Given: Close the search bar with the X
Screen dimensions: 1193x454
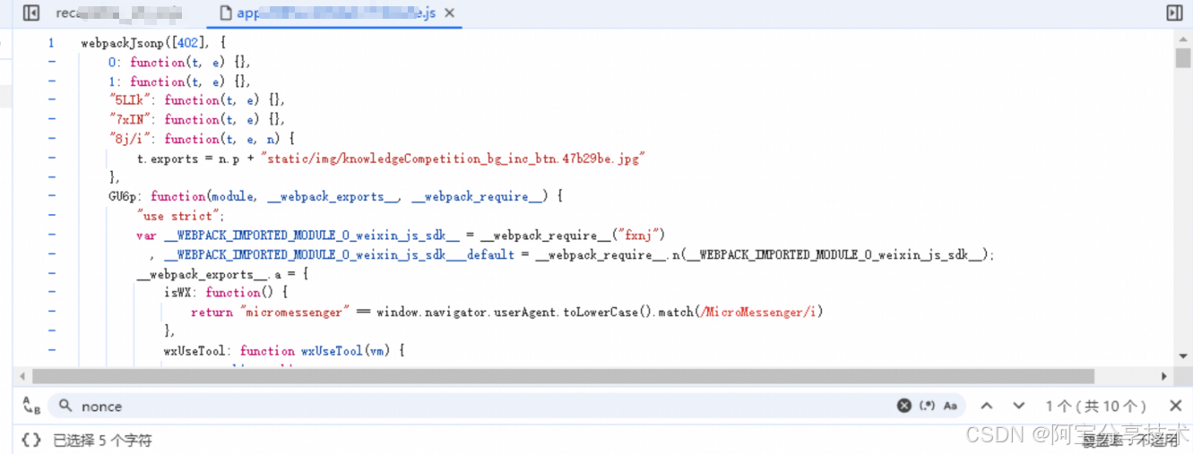Looking at the screenshot, I should pyautogui.click(x=1175, y=406).
